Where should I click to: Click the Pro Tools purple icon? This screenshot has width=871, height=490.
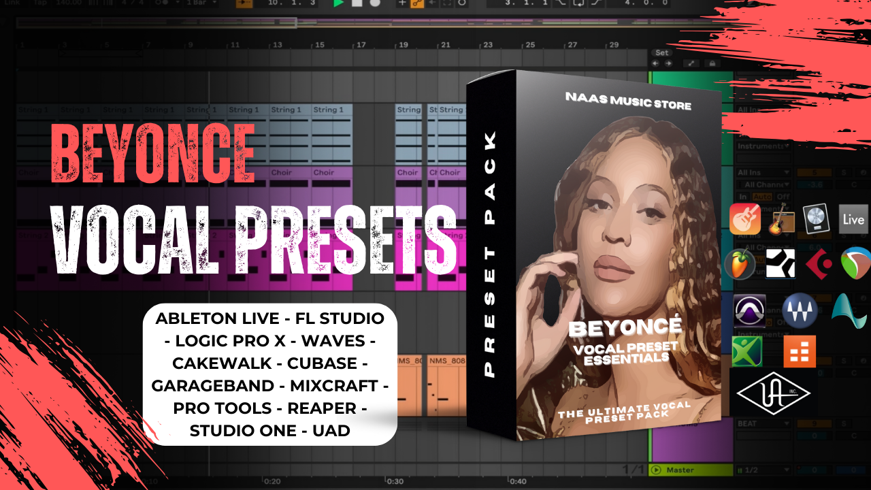(750, 311)
